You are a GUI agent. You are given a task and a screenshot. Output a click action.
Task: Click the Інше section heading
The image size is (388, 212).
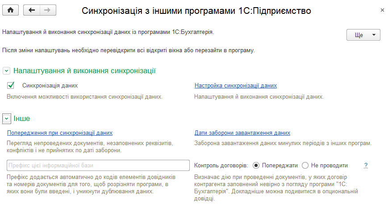point(22,118)
